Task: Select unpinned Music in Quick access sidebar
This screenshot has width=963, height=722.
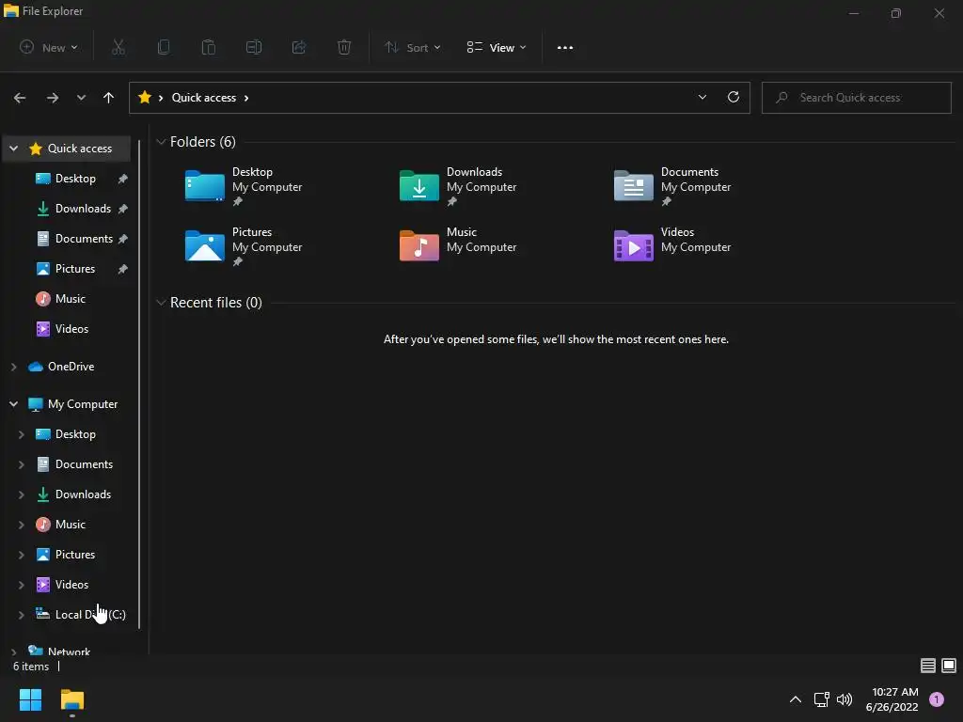Action: click(x=70, y=298)
